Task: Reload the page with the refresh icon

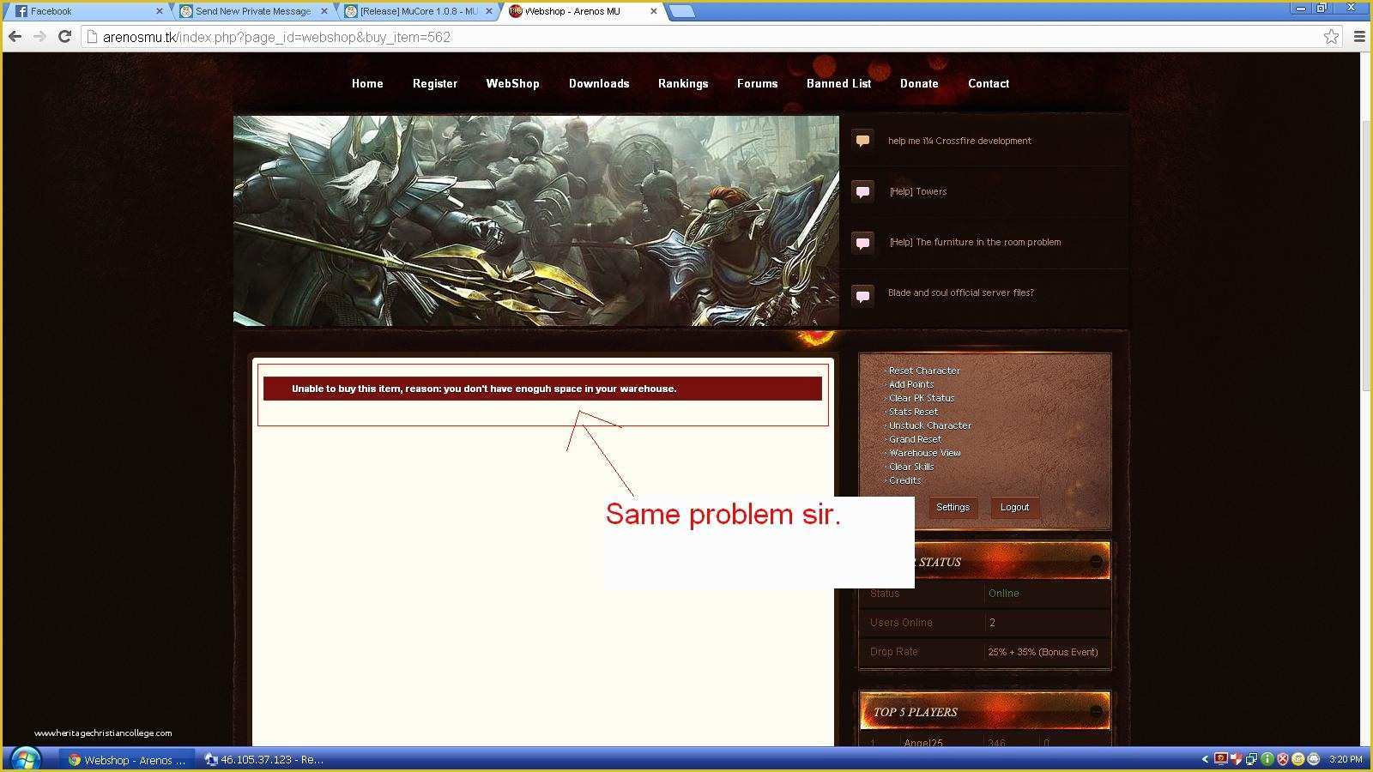Action: (64, 36)
